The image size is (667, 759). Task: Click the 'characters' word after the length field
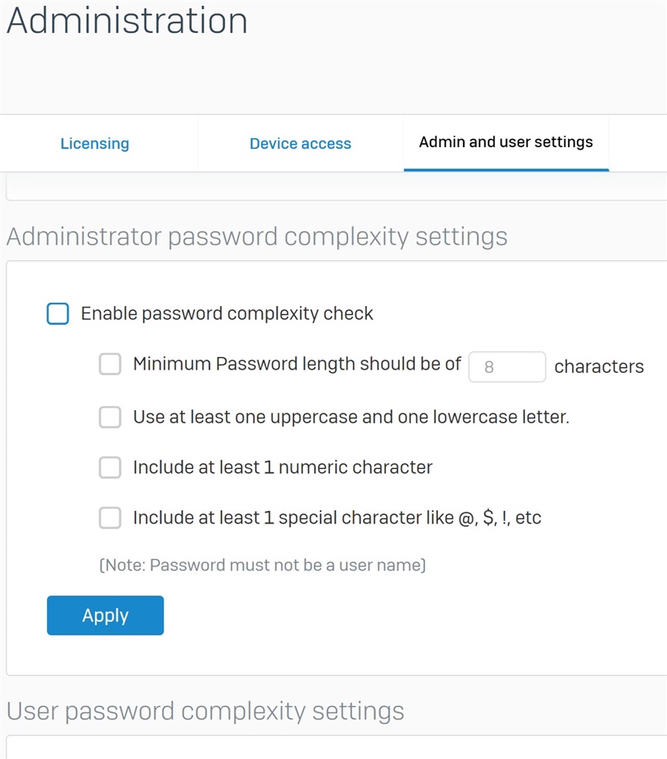point(598,367)
